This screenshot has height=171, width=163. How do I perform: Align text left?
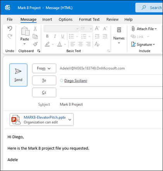coord(73,44)
